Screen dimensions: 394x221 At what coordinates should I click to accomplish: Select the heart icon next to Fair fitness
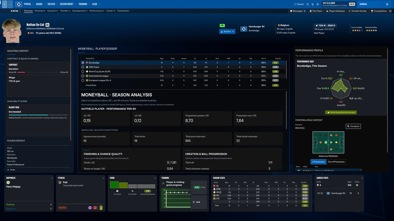[x=60, y=182]
